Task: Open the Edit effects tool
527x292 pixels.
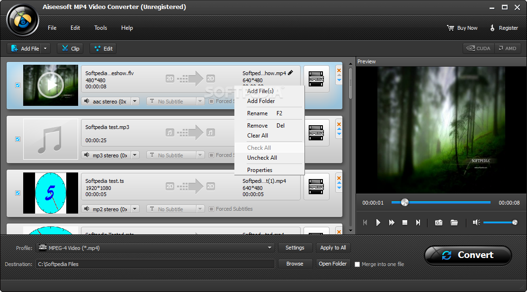Action: pyautogui.click(x=103, y=49)
